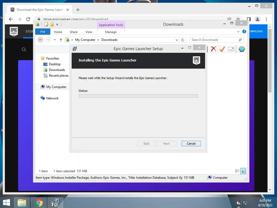Open the View ribbon tab
The width and height of the screenshot is (277, 208).
pyautogui.click(x=89, y=32)
